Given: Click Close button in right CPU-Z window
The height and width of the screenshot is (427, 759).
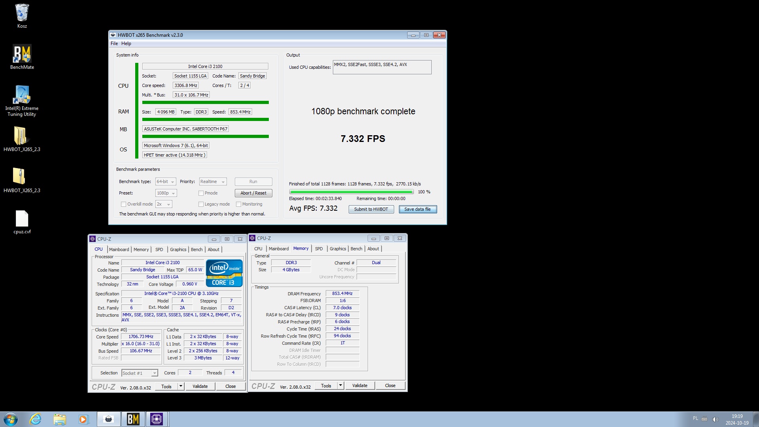Looking at the screenshot, I should (x=390, y=385).
